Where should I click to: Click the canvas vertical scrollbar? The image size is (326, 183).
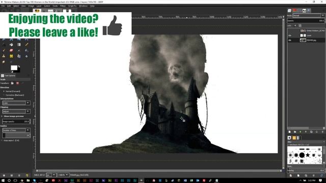[x=283, y=94]
